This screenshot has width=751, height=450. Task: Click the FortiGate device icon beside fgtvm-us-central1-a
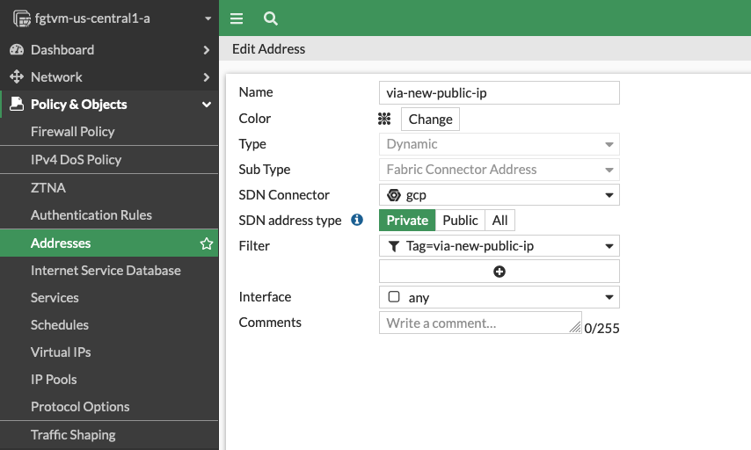pos(22,18)
